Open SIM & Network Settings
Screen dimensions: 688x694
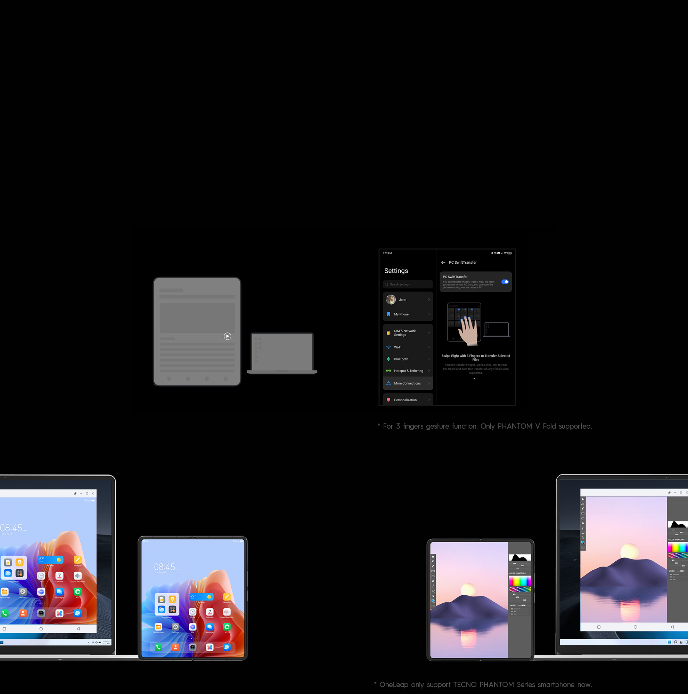pyautogui.click(x=408, y=333)
